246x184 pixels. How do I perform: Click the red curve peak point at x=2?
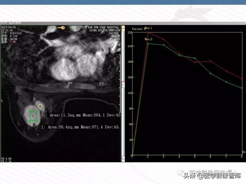[x=148, y=32]
